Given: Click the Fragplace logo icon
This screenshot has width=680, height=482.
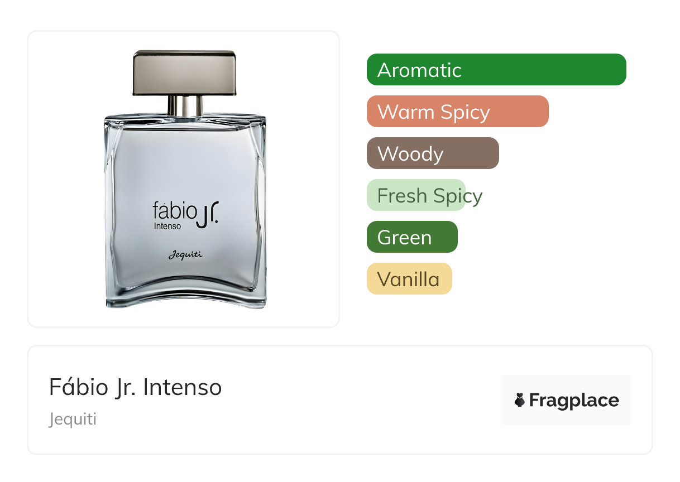Looking at the screenshot, I should (520, 400).
